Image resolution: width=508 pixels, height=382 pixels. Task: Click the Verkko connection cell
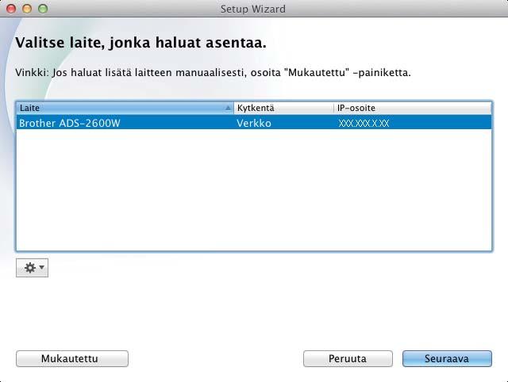pos(254,123)
